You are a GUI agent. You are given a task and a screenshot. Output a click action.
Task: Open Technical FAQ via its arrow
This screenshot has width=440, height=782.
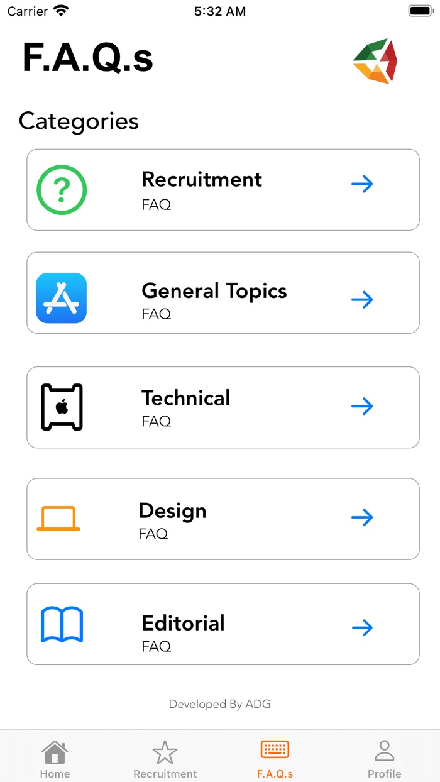click(x=362, y=407)
